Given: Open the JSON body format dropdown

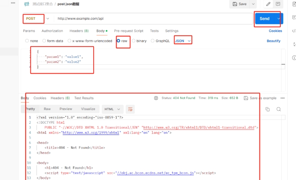Looking at the screenshot, I should pyautogui.click(x=183, y=41).
